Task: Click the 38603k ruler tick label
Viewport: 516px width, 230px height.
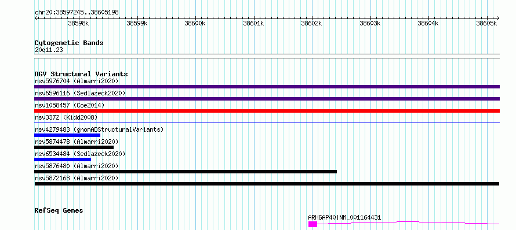Action: 370,23
